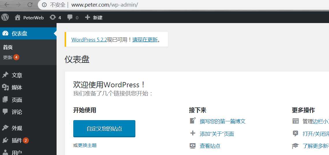
Task: Click the media library icon
Action: click(5, 87)
